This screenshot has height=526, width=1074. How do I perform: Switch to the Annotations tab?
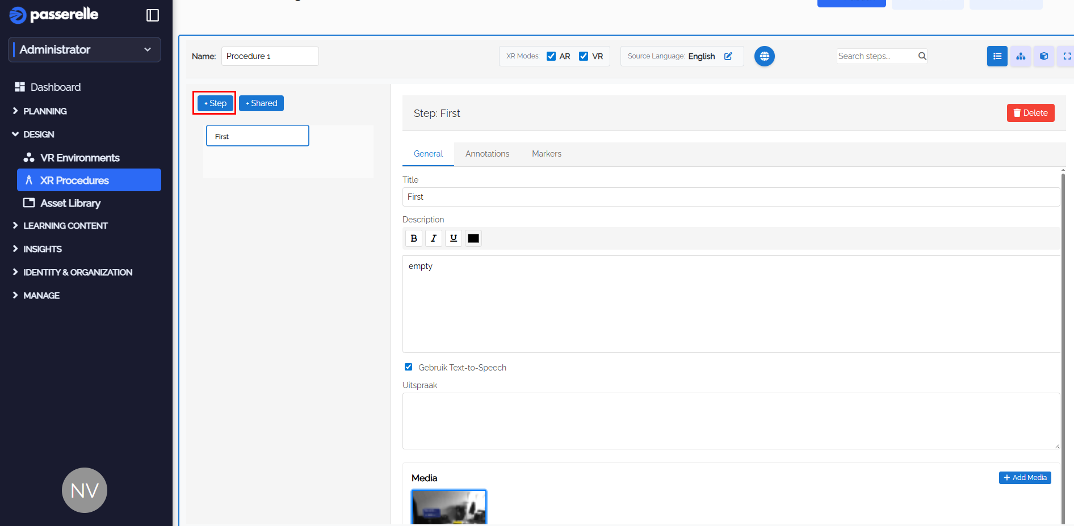click(487, 154)
